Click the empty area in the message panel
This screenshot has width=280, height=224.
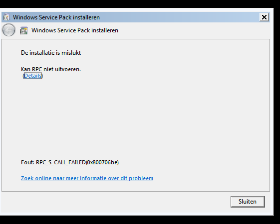pos(136,116)
